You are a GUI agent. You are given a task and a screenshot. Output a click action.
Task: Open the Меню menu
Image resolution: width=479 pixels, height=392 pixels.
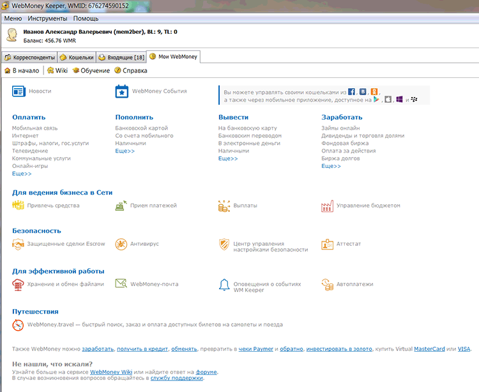coord(13,19)
